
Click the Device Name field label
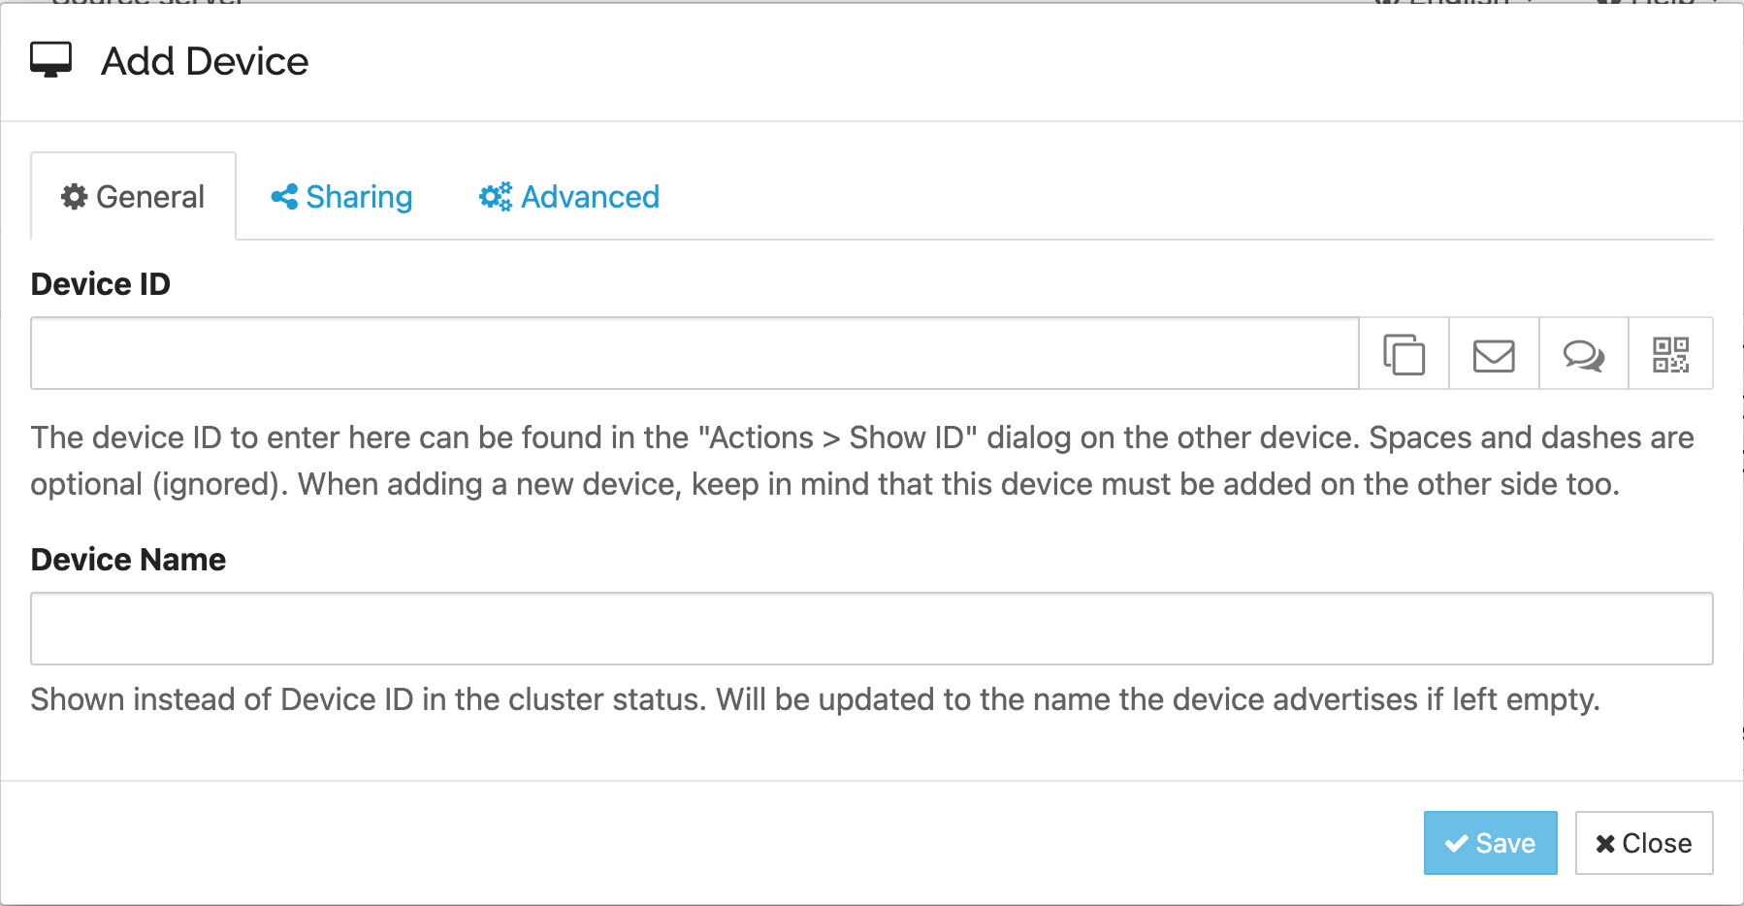(128, 560)
